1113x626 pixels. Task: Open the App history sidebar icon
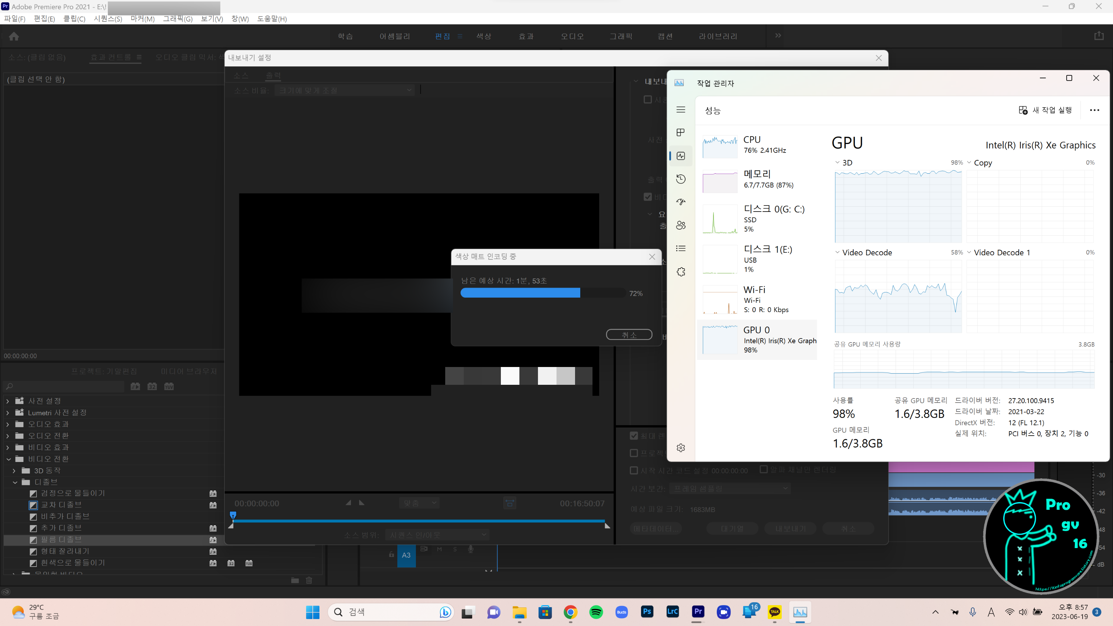pyautogui.click(x=681, y=179)
